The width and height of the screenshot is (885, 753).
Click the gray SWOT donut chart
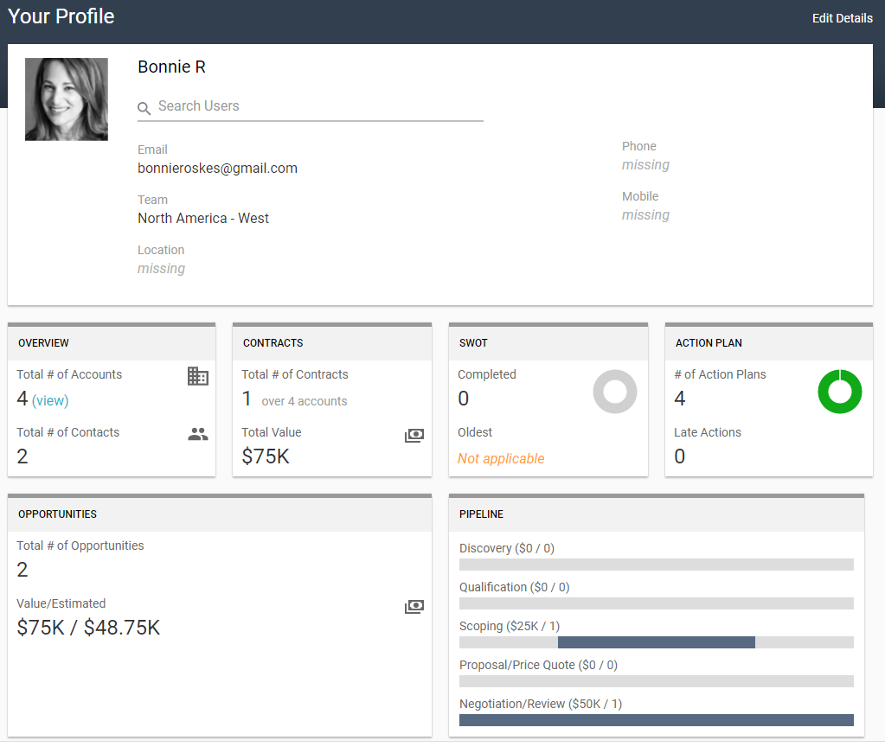click(615, 392)
